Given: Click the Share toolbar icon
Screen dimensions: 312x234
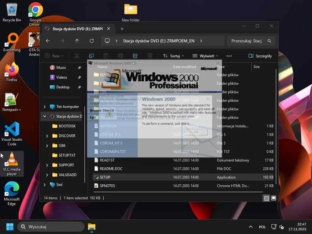Looking at the screenshot, I should click(x=135, y=56).
